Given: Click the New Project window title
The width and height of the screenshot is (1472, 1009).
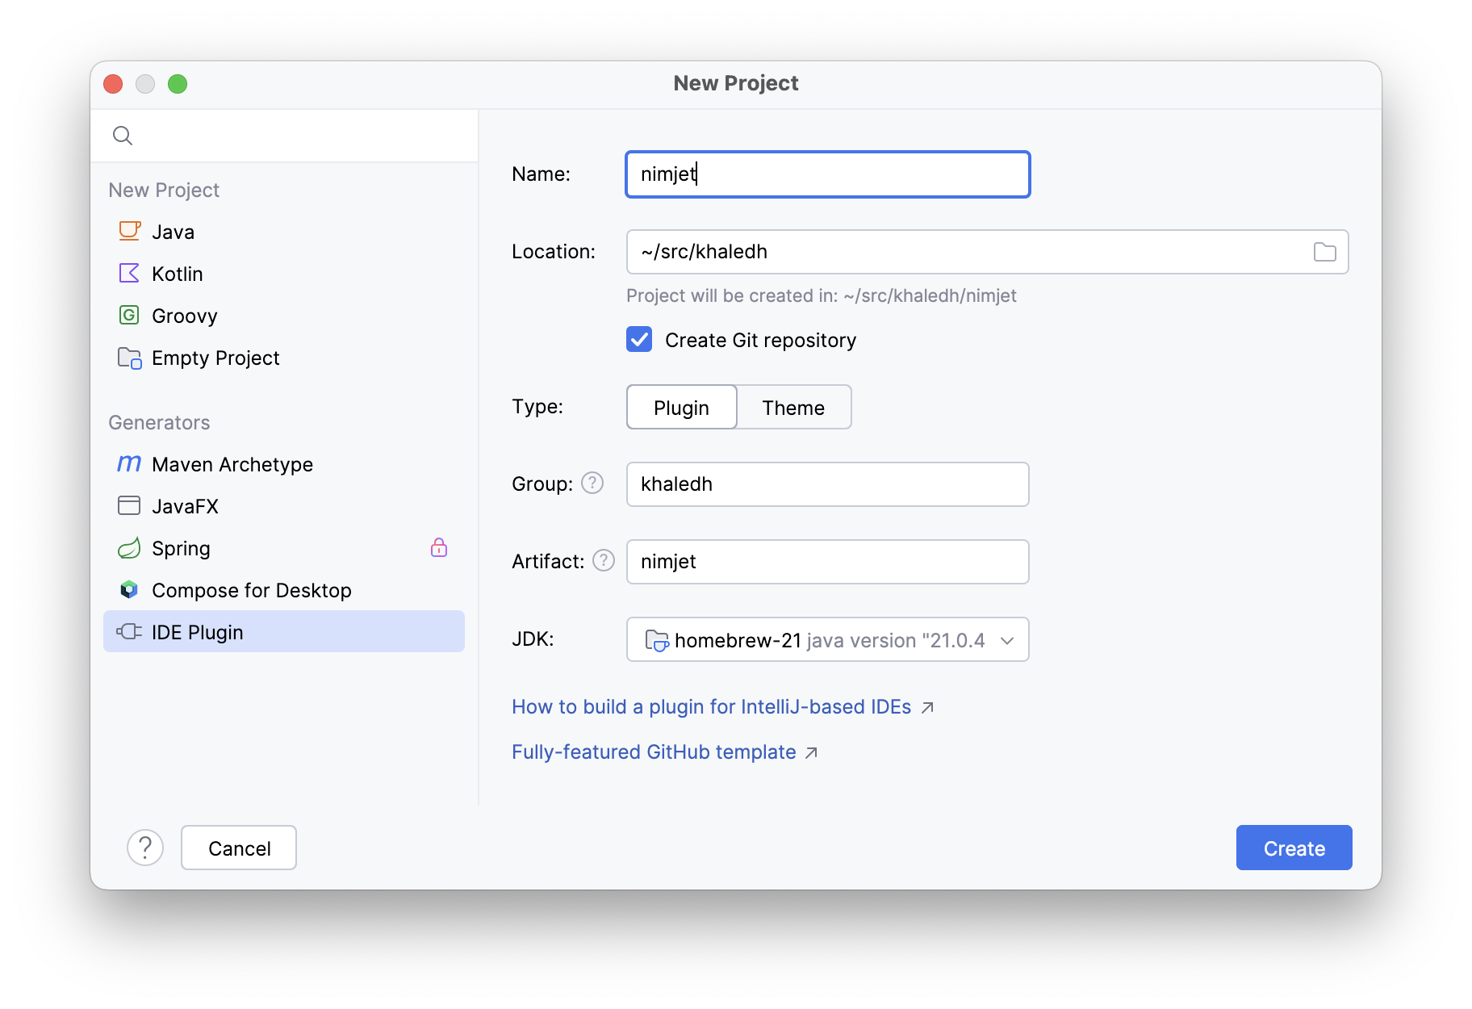Looking at the screenshot, I should 736,83.
